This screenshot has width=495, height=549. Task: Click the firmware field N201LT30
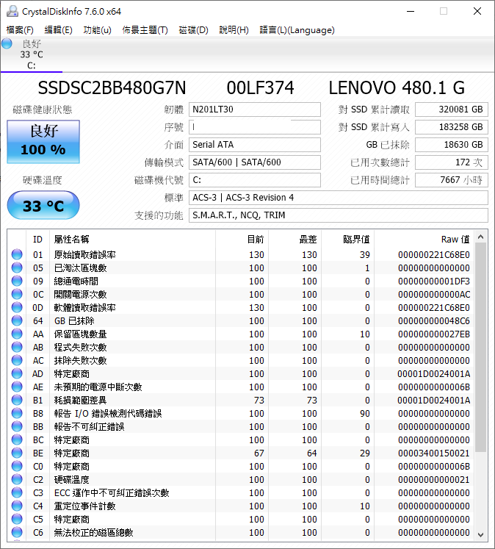click(x=255, y=110)
